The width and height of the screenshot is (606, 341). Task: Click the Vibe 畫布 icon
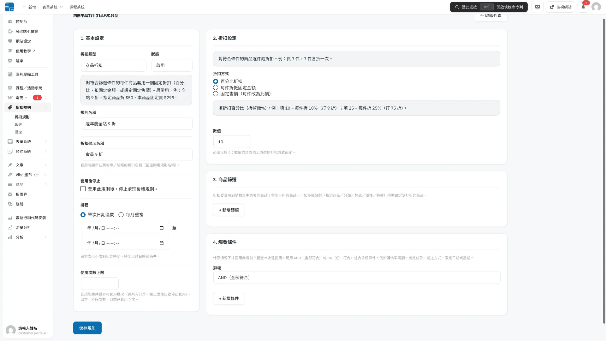10,175
